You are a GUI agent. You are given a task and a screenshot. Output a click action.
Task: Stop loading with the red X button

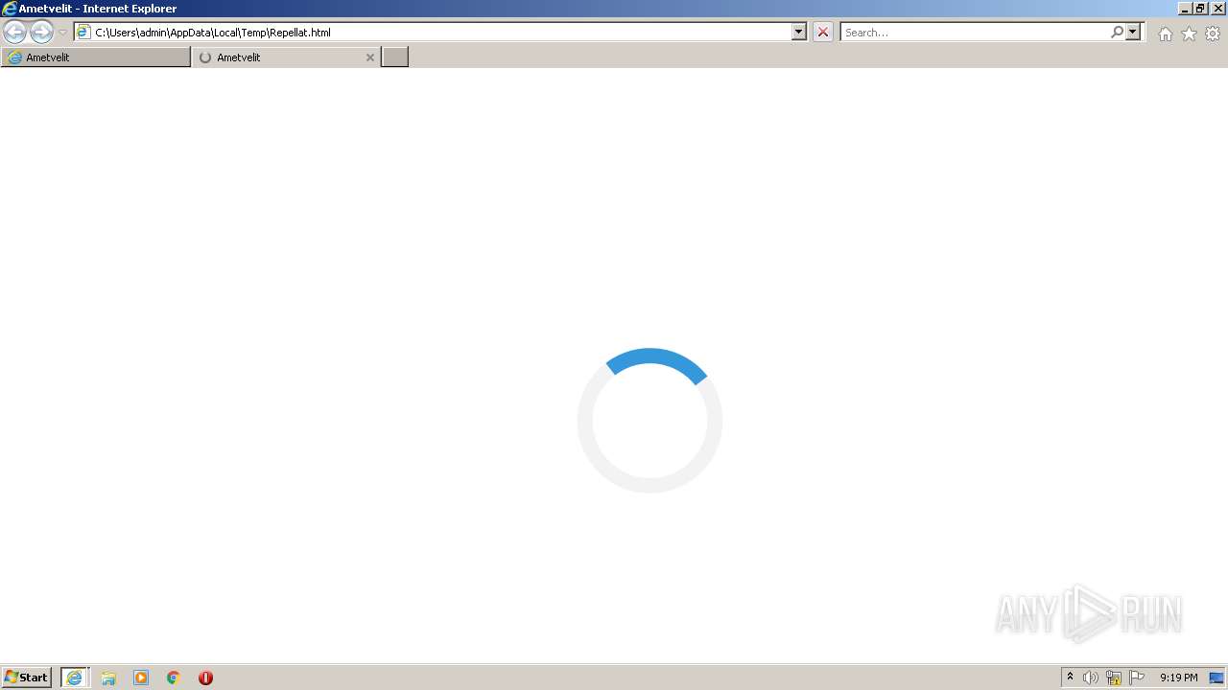(823, 33)
